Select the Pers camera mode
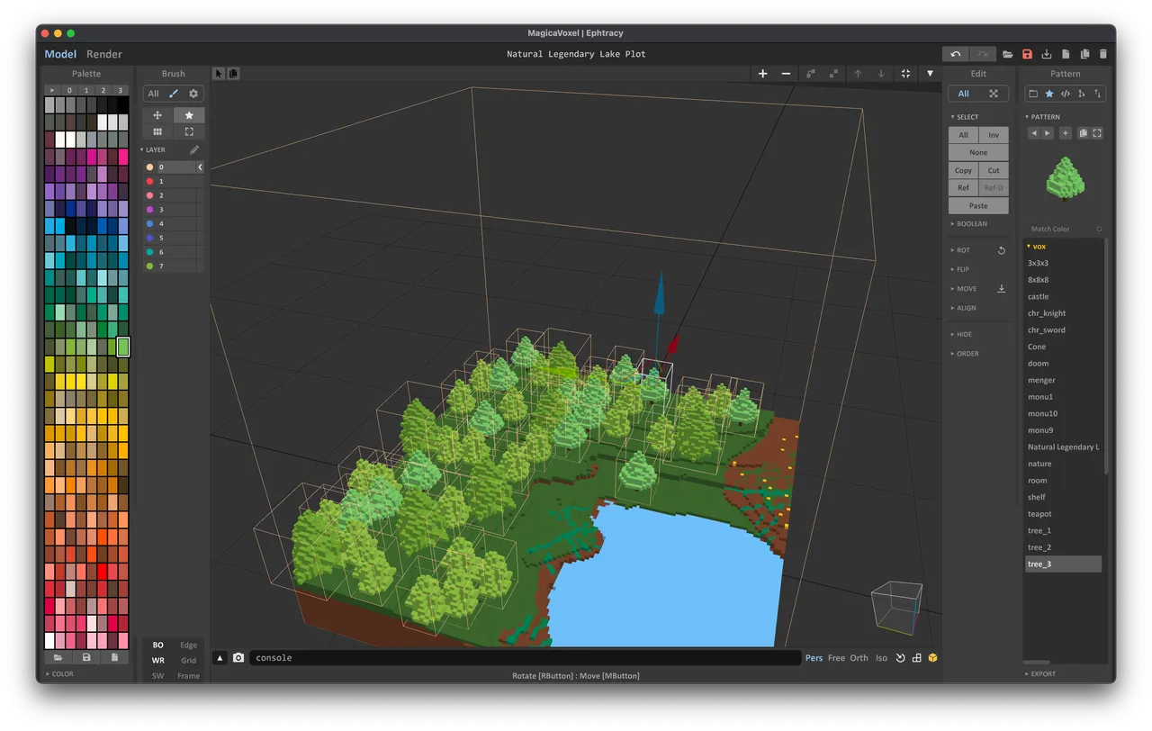The width and height of the screenshot is (1152, 731). click(814, 658)
